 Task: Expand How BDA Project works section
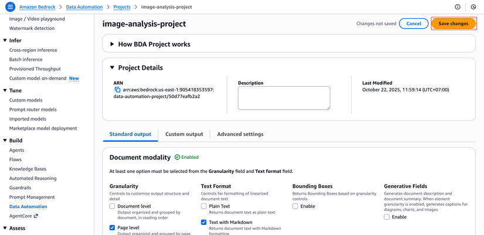pyautogui.click(x=112, y=44)
